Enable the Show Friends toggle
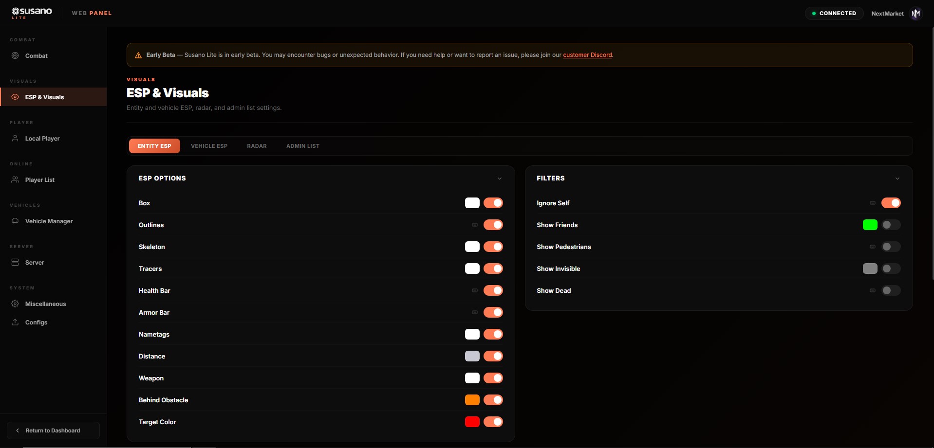Viewport: 934px width, 448px height. [891, 225]
